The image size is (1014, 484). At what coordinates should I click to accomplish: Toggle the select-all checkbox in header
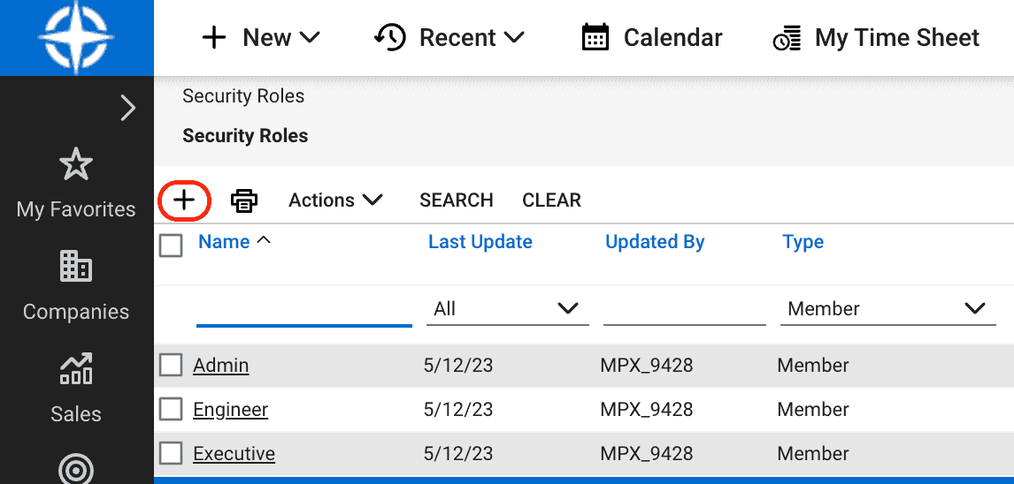tap(171, 246)
